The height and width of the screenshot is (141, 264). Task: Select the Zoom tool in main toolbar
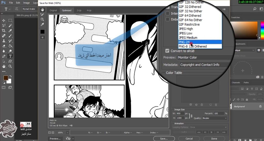pos(10,66)
